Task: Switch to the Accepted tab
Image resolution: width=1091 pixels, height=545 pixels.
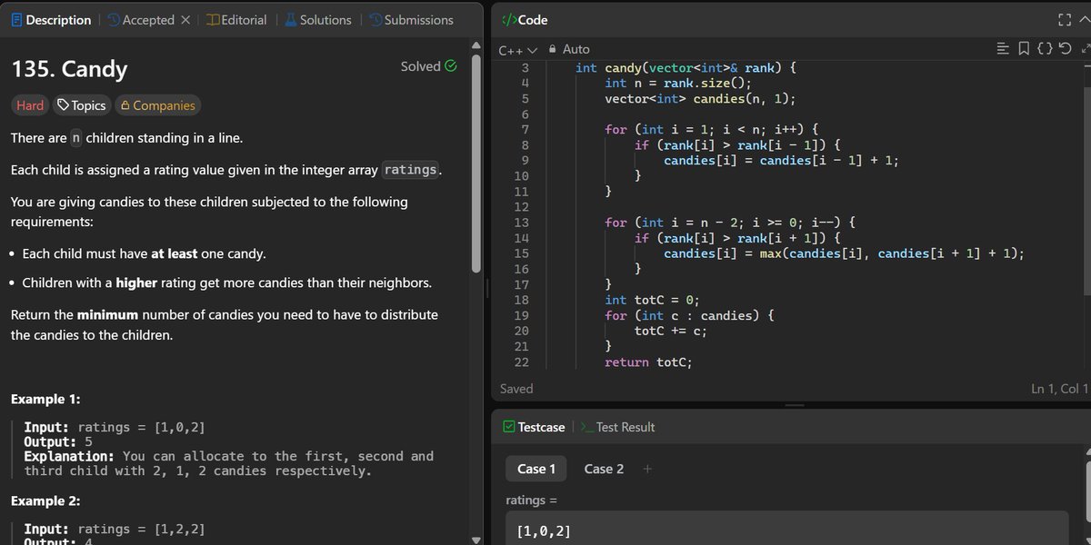Action: [x=141, y=20]
